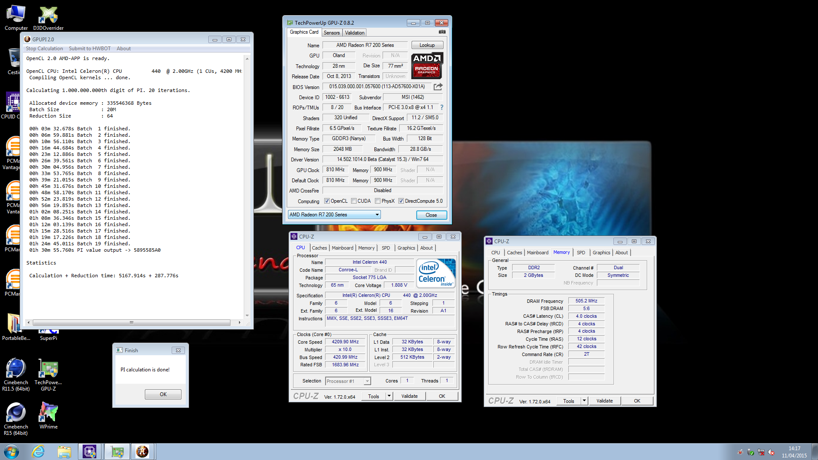Click the DRAM Frequency value field
Screen dimensions: 818x460
tap(586, 301)
